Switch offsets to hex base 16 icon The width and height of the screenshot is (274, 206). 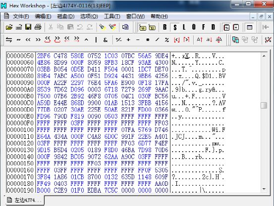coord(143,27)
